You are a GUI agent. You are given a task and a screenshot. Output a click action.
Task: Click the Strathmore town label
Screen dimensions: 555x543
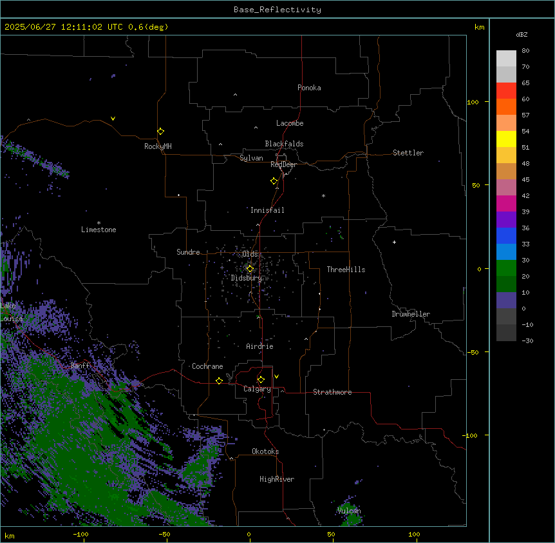click(332, 392)
